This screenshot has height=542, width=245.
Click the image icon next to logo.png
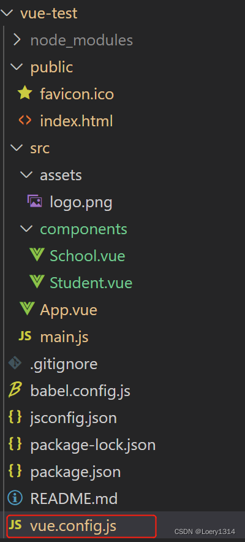tap(35, 201)
